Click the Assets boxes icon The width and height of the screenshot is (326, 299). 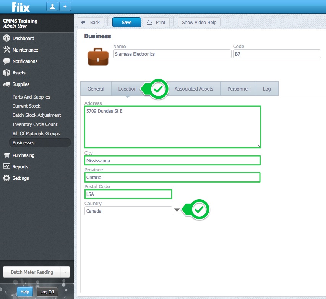(x=6, y=73)
